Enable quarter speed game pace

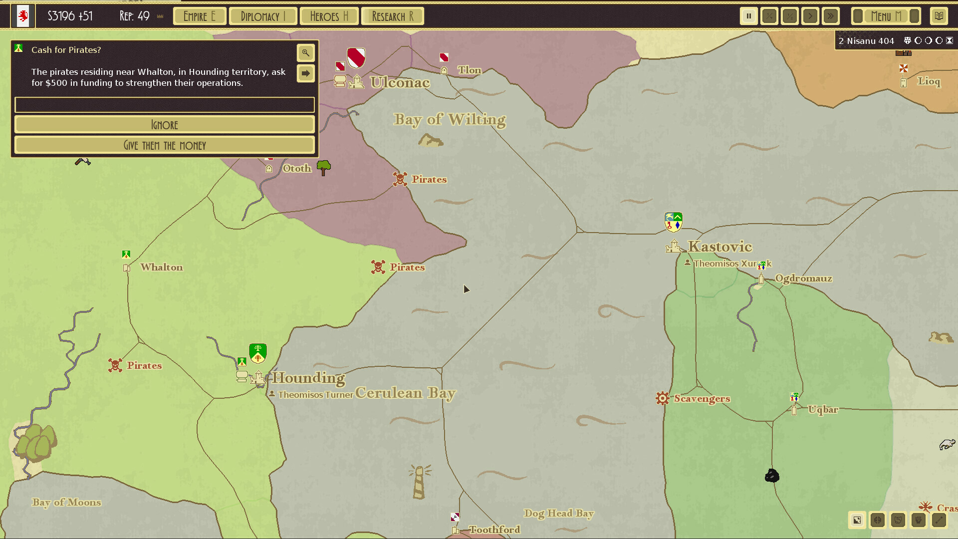pyautogui.click(x=769, y=15)
